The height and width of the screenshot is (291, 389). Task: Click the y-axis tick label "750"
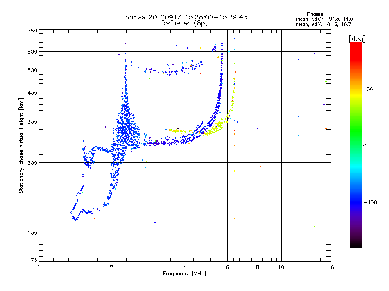pyautogui.click(x=32, y=31)
